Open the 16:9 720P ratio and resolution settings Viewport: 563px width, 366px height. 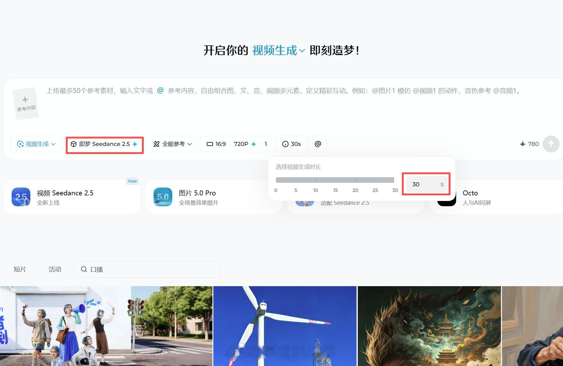237,144
